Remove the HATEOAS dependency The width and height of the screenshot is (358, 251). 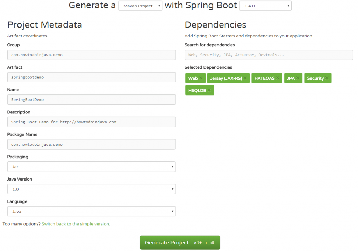pos(278,78)
